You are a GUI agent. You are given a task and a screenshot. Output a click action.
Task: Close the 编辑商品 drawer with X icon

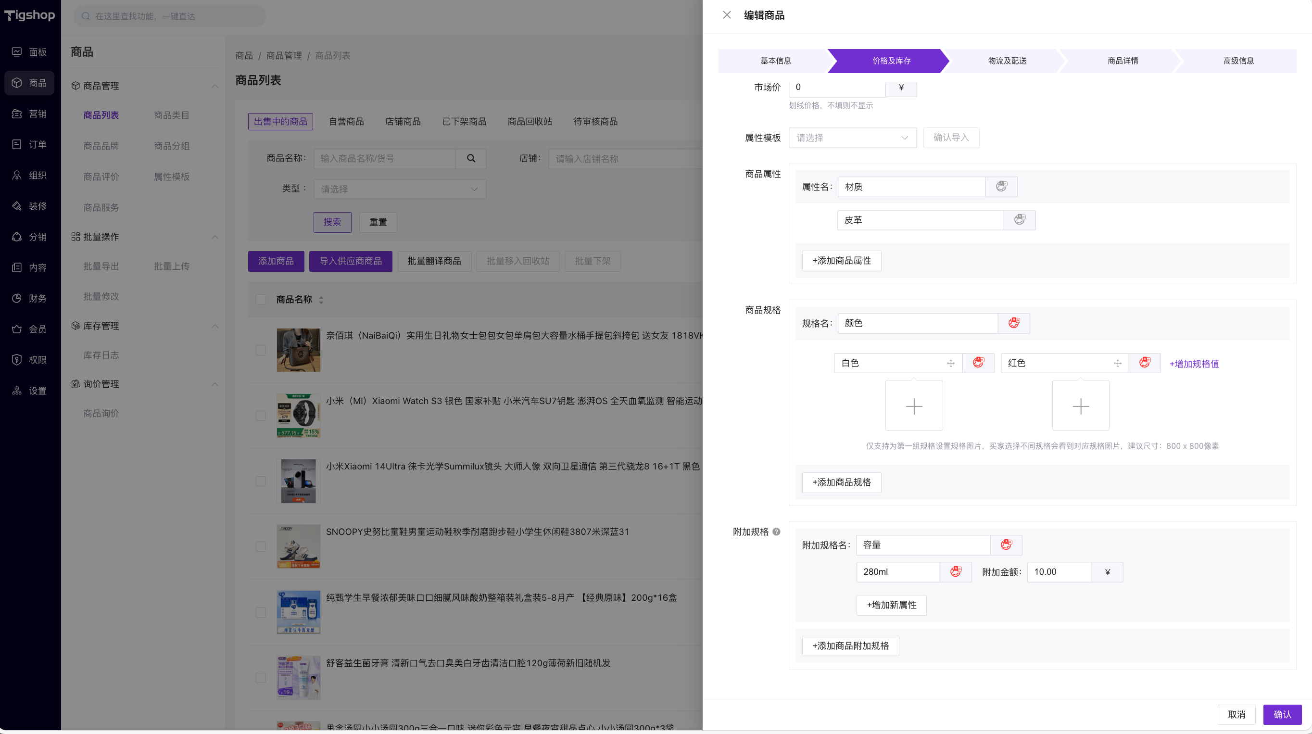[x=727, y=15]
